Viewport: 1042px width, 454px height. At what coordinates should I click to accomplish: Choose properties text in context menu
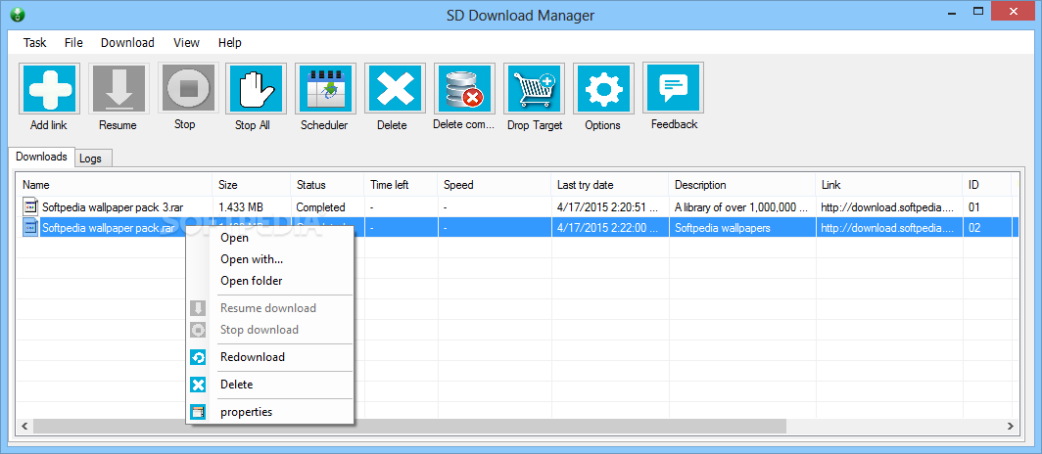click(247, 412)
